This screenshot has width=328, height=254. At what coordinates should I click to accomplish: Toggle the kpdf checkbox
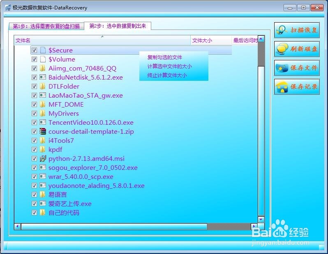point(34,149)
